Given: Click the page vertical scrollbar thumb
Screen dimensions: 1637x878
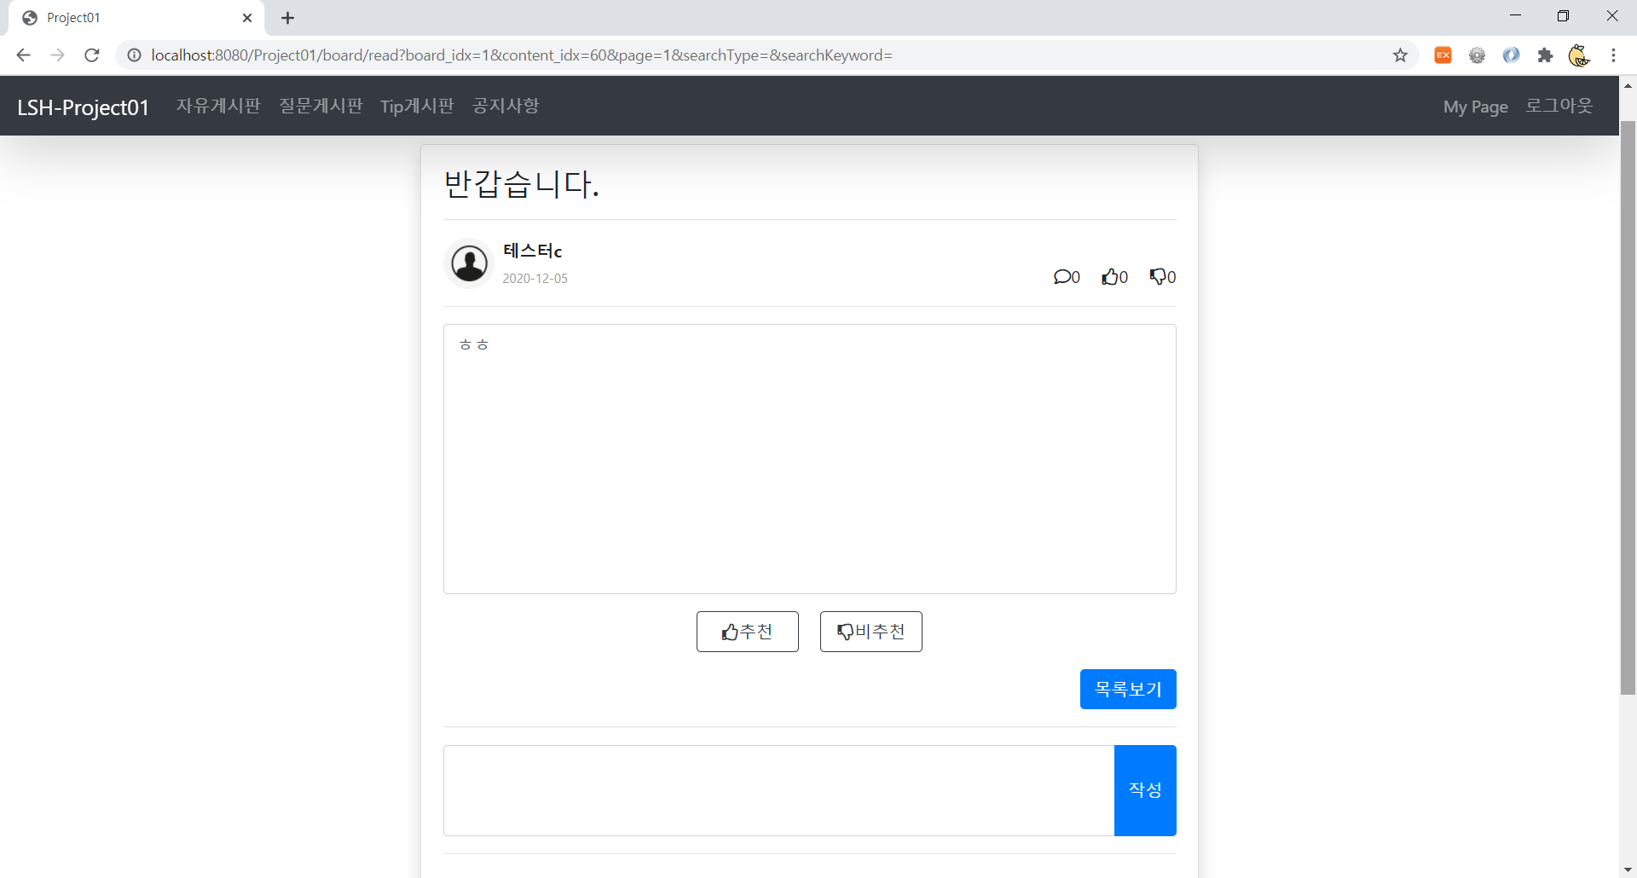Looking at the screenshot, I should coord(1628,407).
